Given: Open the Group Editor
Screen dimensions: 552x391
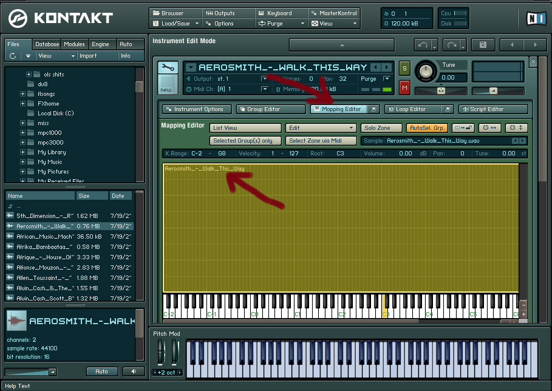Looking at the screenshot, I should click(x=271, y=109).
